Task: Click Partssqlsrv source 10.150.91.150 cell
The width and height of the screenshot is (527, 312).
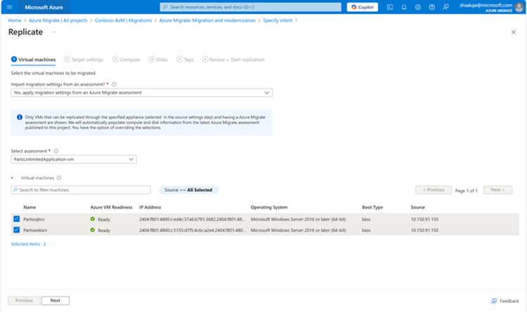Action: (424, 219)
